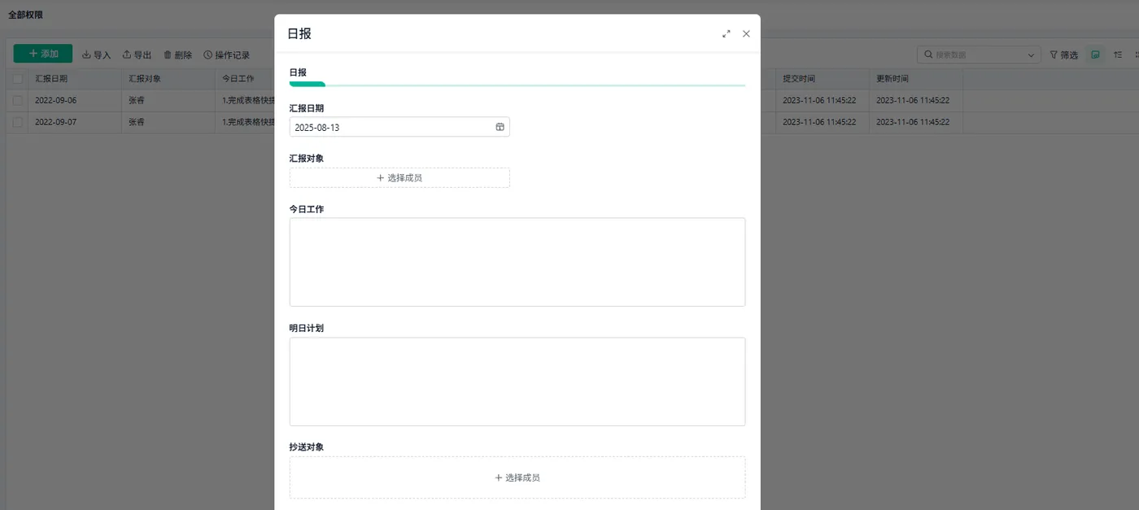Screen dimensions: 1139x510
Task: Toggle the select-all checkbox in table header
Action: click(17, 79)
